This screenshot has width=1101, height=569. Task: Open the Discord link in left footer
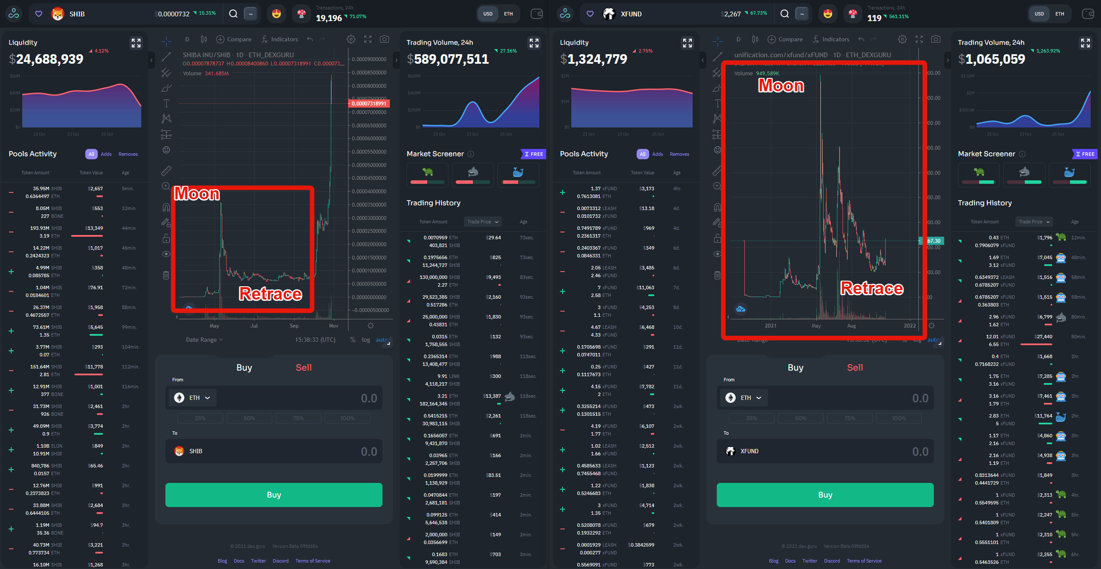click(x=280, y=561)
